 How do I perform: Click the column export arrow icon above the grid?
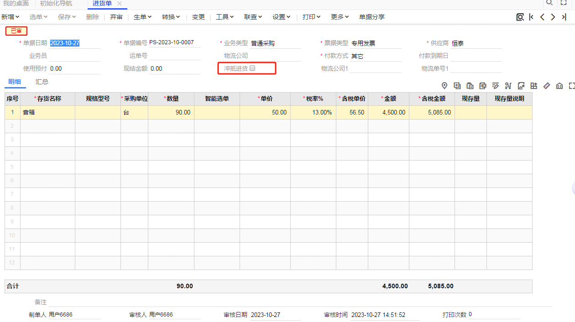coord(533,86)
